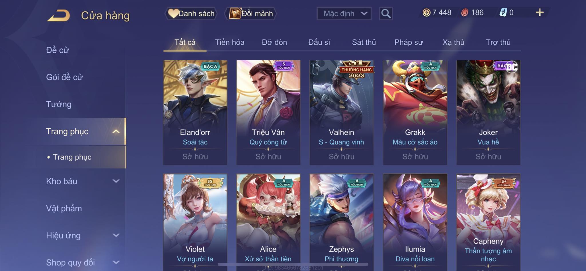Tap the plus icon to add currency

click(x=540, y=13)
